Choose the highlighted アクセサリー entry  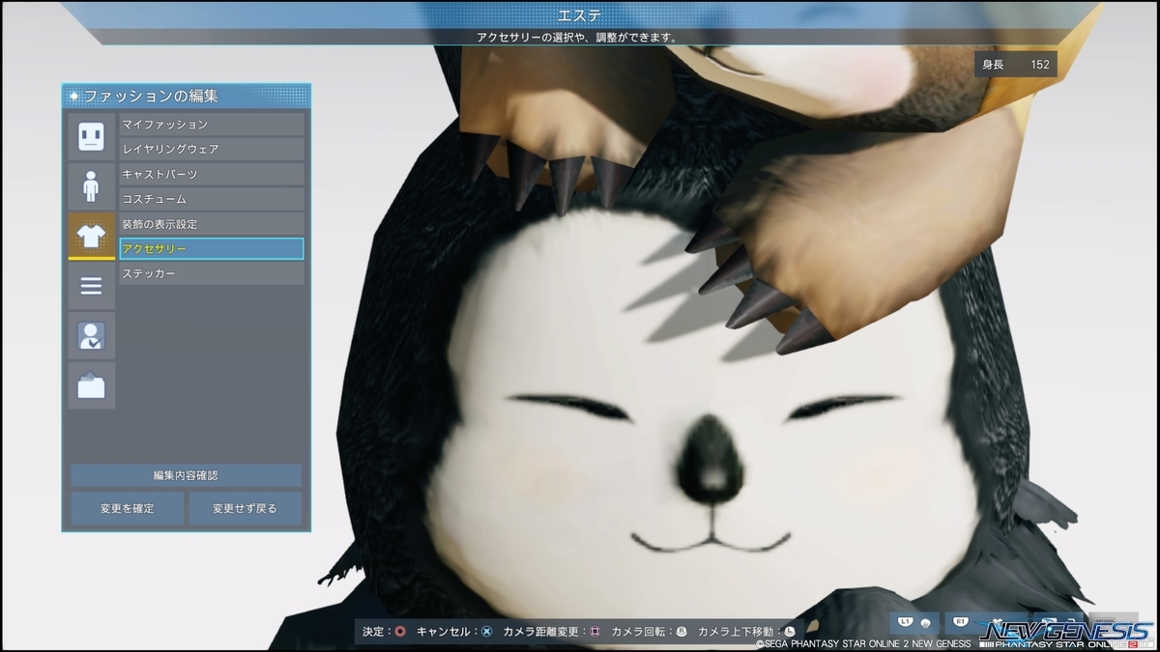coord(212,249)
